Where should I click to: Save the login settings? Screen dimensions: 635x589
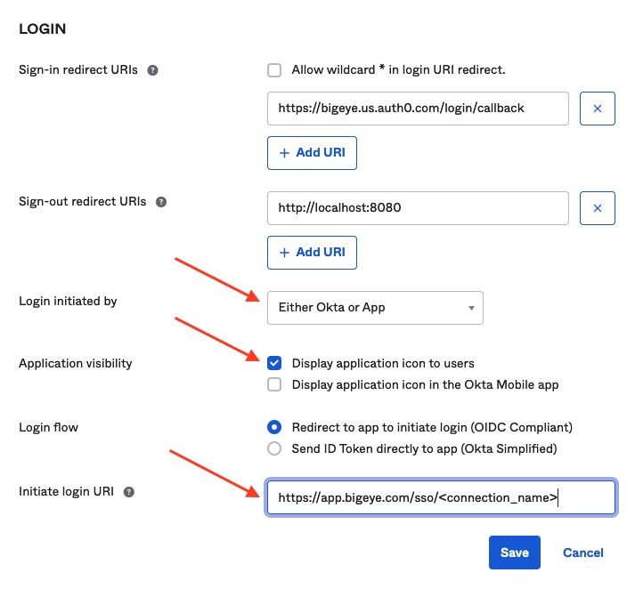514,553
